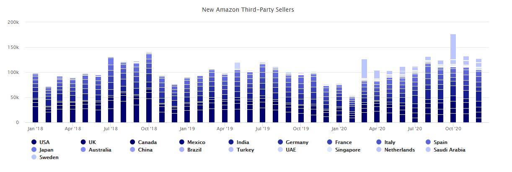Click the Netherlands legend label
Screen dimensions: 512x172
pyautogui.click(x=399, y=150)
